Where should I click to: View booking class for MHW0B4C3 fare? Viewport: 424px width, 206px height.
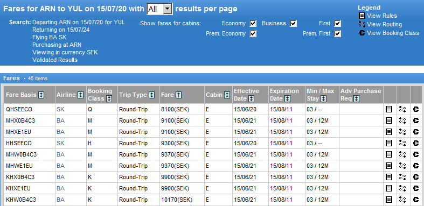click(x=416, y=154)
